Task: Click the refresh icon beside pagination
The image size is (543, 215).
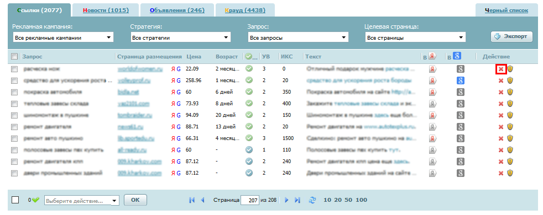Action: [312, 200]
